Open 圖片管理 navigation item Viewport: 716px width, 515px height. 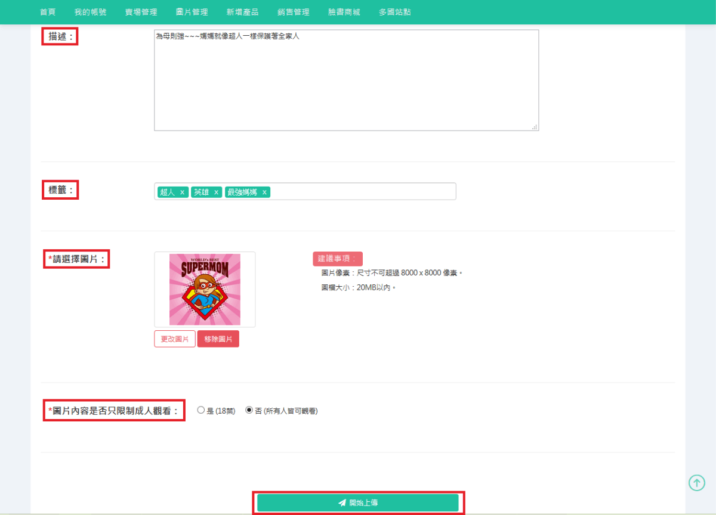192,12
